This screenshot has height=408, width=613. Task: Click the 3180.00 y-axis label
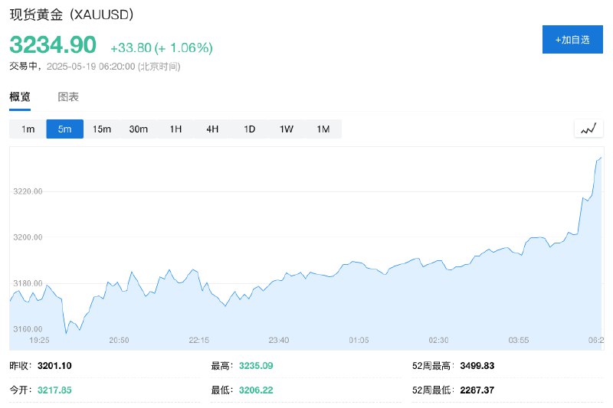click(28, 283)
